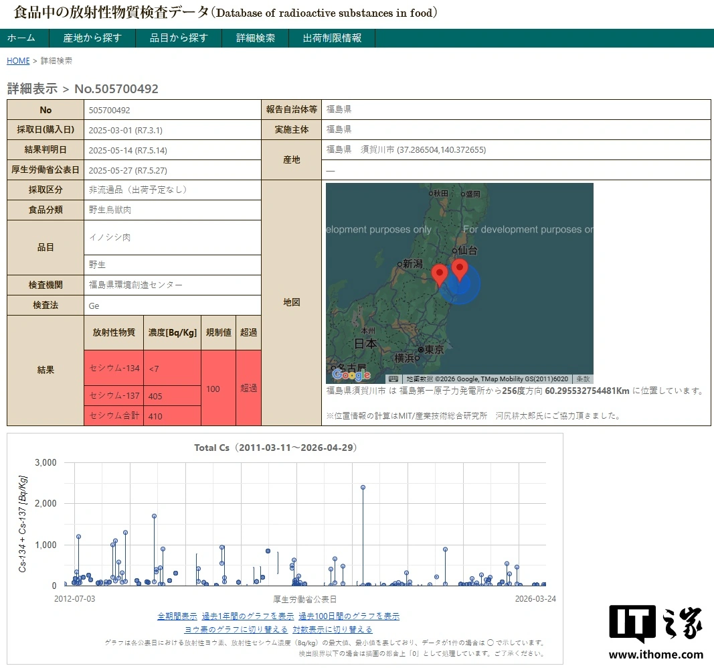Switch to the iodine graph link

236,629
